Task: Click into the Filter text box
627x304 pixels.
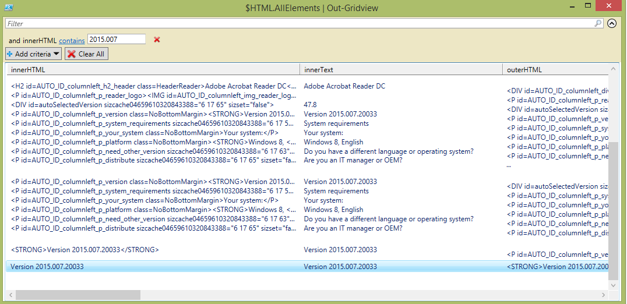Action: point(291,24)
